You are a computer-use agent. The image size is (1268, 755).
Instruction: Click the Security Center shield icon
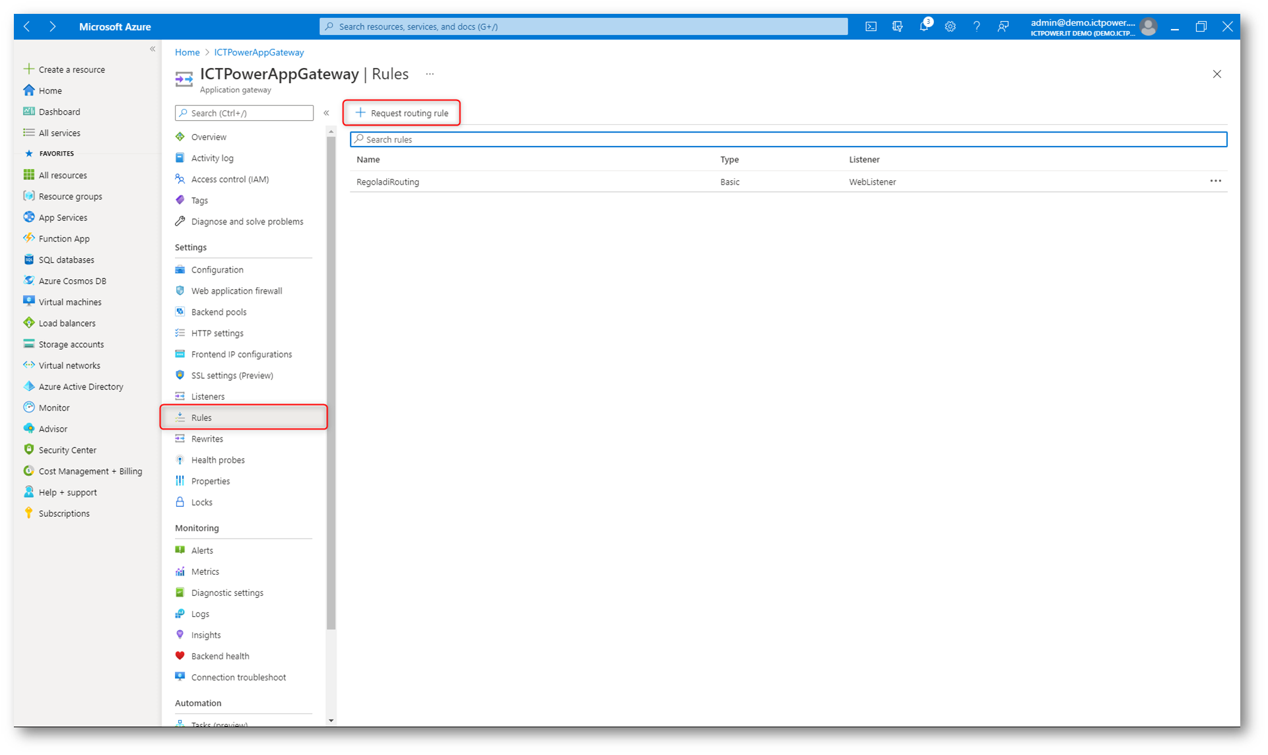pos(28,449)
